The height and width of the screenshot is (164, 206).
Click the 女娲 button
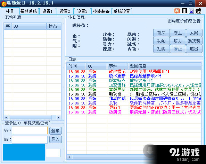[x=194, y=33]
